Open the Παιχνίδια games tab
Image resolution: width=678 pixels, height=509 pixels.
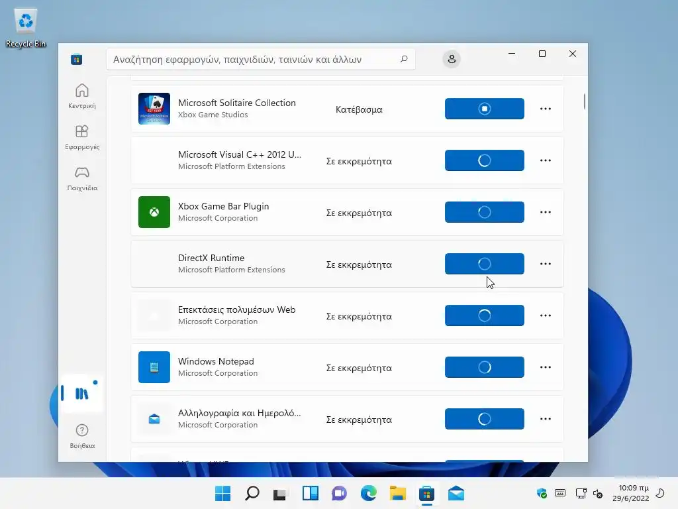click(x=81, y=178)
